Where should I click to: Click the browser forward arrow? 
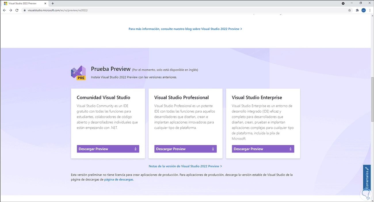pos(11,10)
